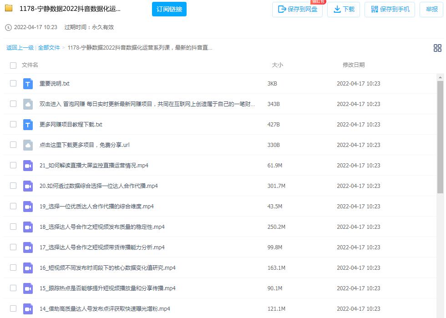Click the size value 301.7M
This screenshot has width=446, height=318.
click(x=276, y=186)
